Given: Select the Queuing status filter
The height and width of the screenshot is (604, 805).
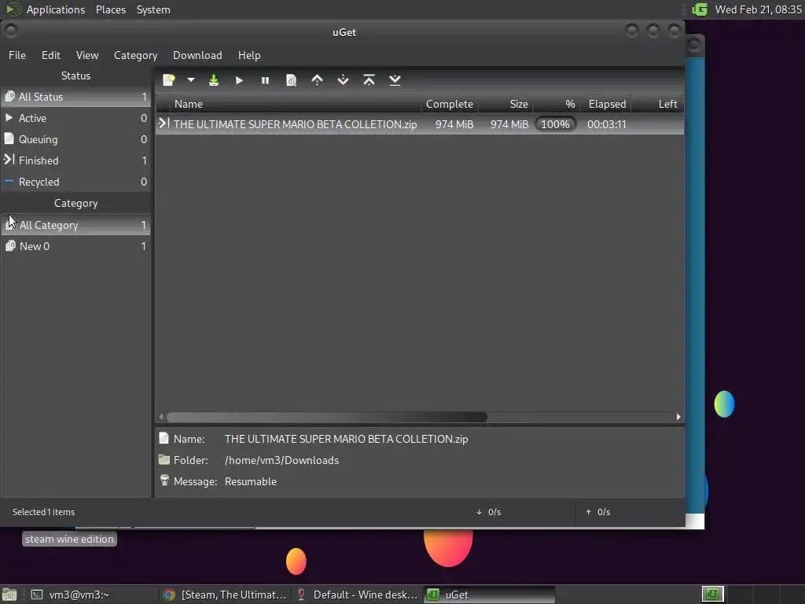Looking at the screenshot, I should tap(76, 139).
